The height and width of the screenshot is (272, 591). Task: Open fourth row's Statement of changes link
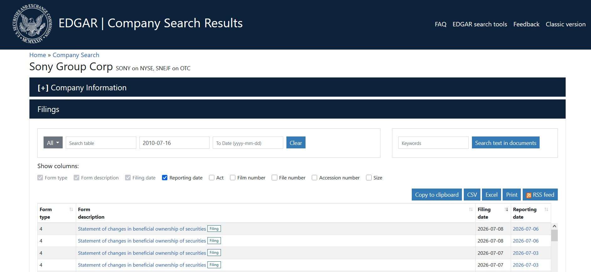click(142, 265)
